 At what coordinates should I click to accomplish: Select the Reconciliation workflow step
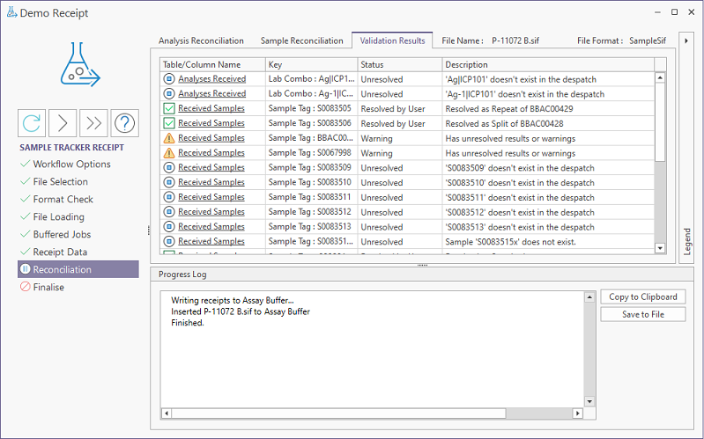78,269
